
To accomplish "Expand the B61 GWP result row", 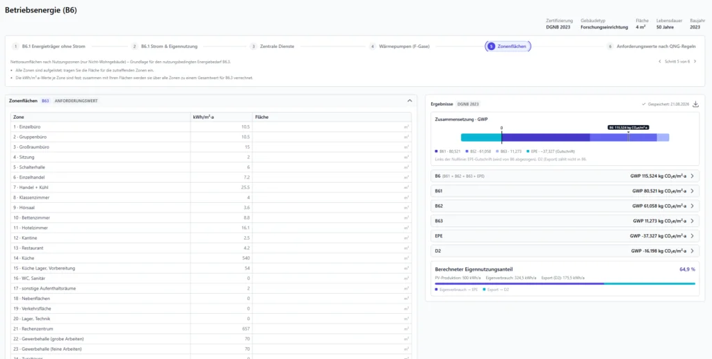I will point(565,191).
